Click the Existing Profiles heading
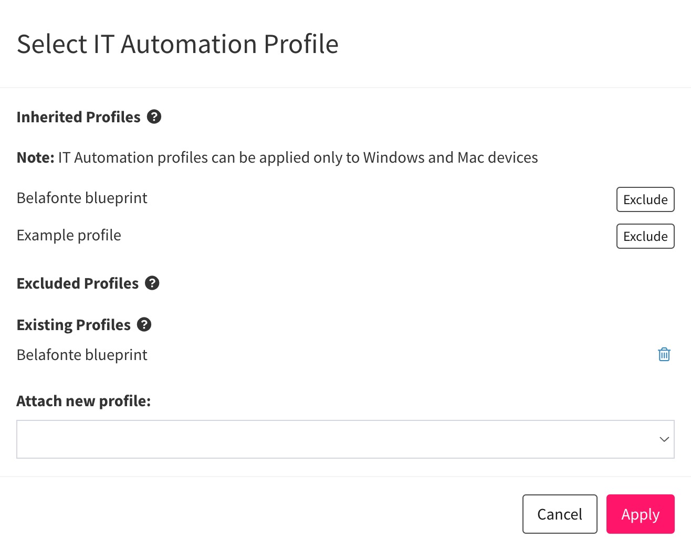The image size is (691, 550). click(74, 324)
